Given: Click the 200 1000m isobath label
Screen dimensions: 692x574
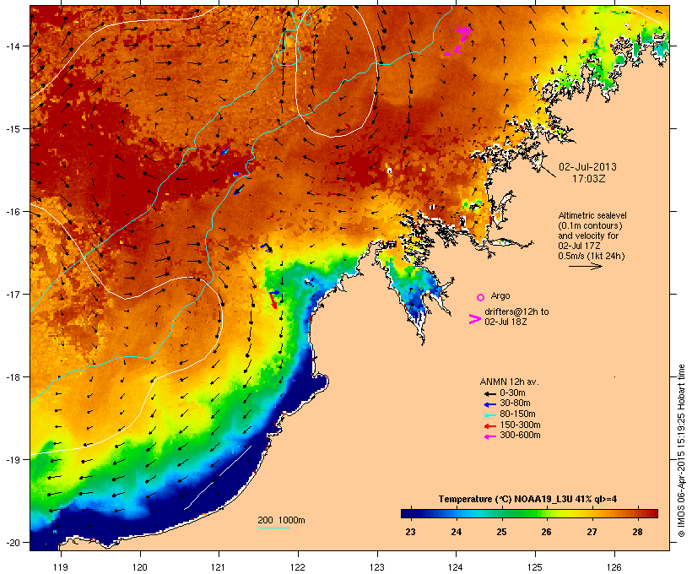Looking at the screenshot, I should [281, 520].
